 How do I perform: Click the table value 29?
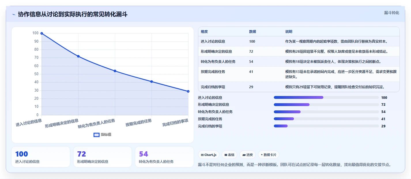pos(251,87)
